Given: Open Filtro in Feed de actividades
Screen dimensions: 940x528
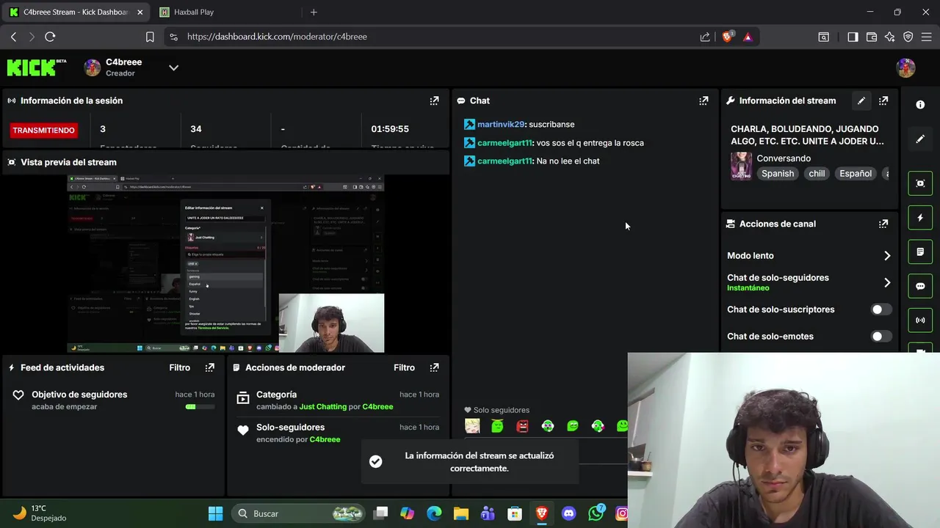Looking at the screenshot, I should coord(180,367).
